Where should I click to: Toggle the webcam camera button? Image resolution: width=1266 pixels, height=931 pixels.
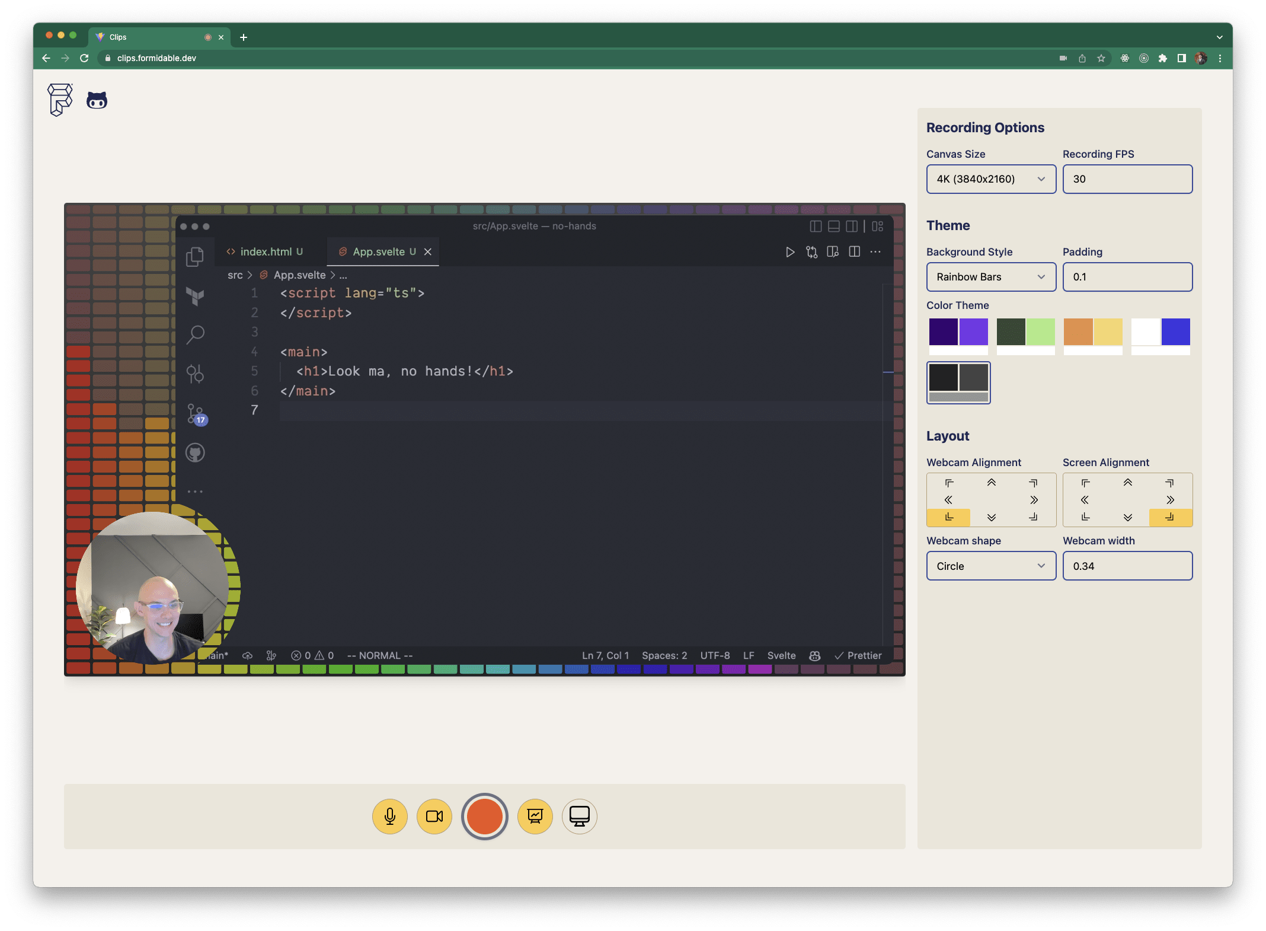[x=434, y=817]
